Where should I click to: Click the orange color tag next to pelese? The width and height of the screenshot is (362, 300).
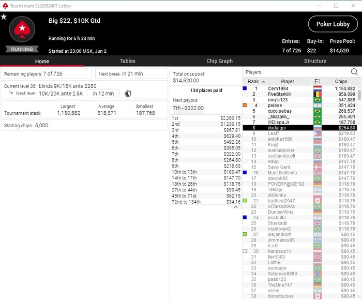pyautogui.click(x=245, y=105)
